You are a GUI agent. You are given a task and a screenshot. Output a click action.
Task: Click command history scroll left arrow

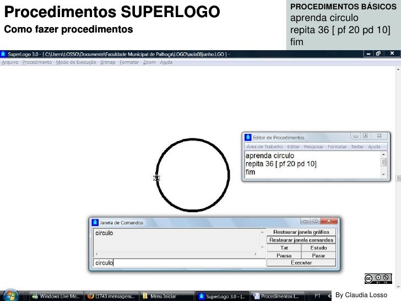(x=96, y=254)
